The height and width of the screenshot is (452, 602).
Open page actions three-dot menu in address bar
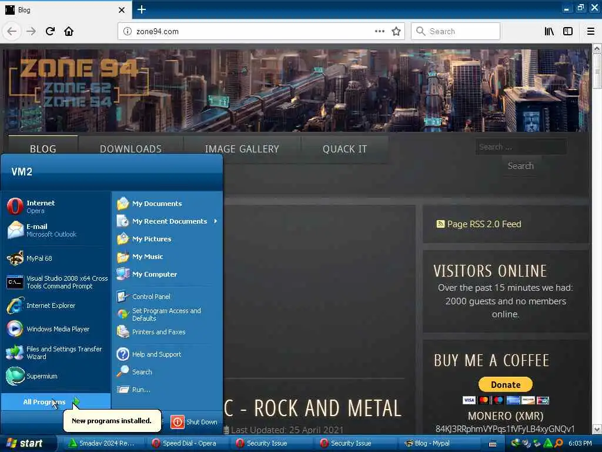pyautogui.click(x=380, y=32)
